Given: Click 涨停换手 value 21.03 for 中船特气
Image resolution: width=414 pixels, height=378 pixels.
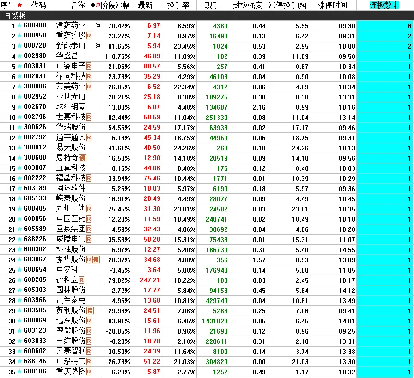Looking at the screenshot, I should [x=300, y=362].
